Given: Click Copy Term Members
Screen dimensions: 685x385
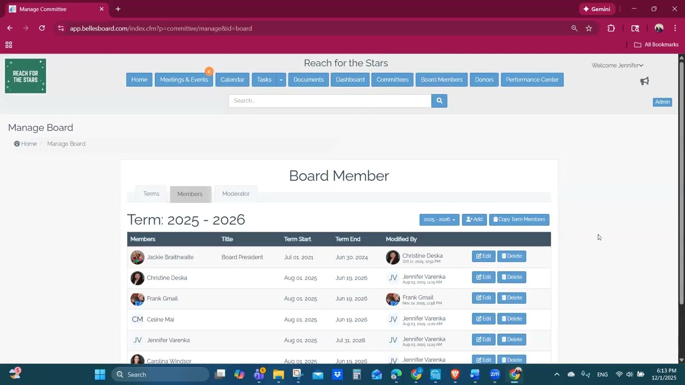Looking at the screenshot, I should coord(519,220).
